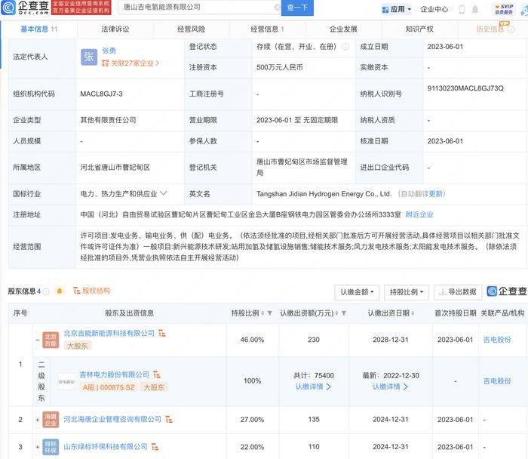Open 企业中心 in the header
Viewport: 528px width, 459px height.
(434, 9)
